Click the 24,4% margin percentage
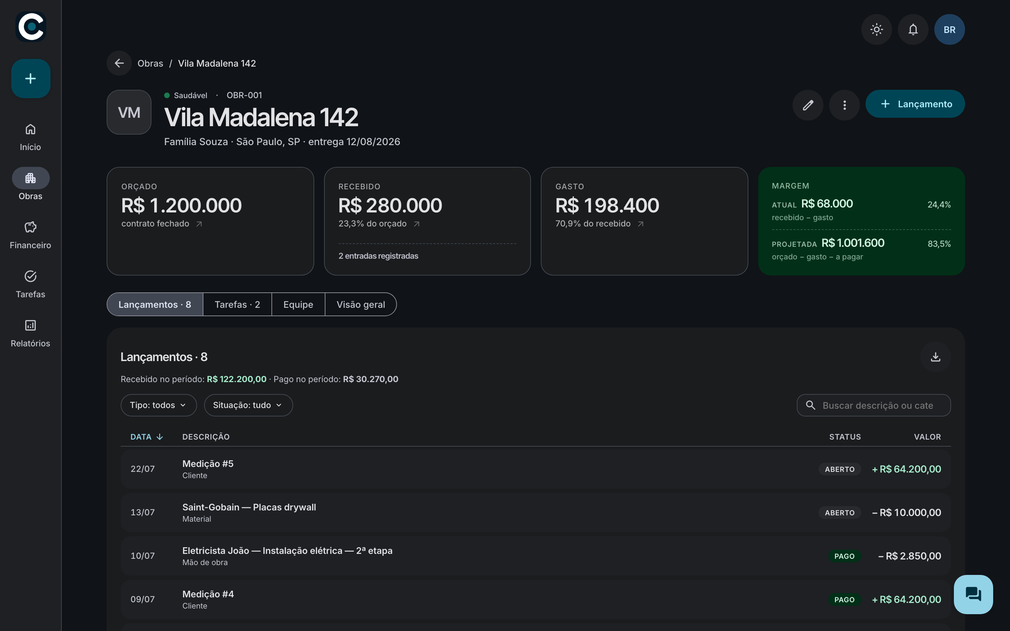The height and width of the screenshot is (631, 1010). pos(939,204)
